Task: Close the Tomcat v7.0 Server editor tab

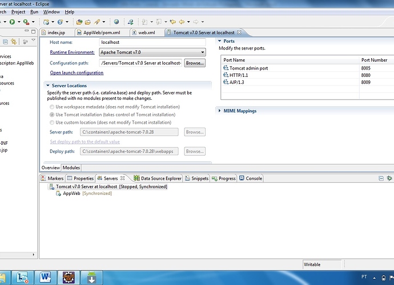Action: tap(239, 32)
